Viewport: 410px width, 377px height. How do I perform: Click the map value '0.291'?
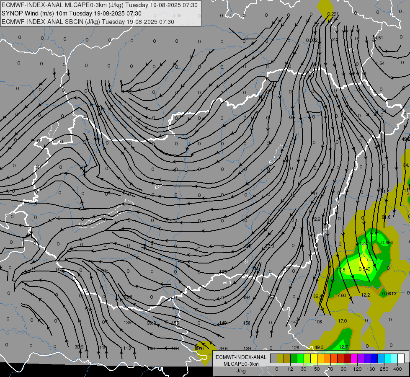(333, 14)
